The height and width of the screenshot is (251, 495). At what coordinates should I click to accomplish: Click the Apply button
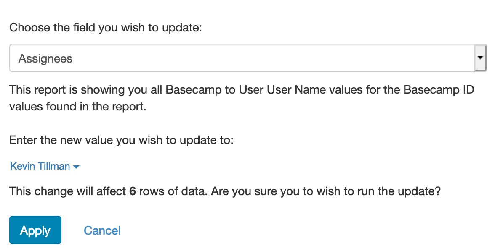coord(35,230)
